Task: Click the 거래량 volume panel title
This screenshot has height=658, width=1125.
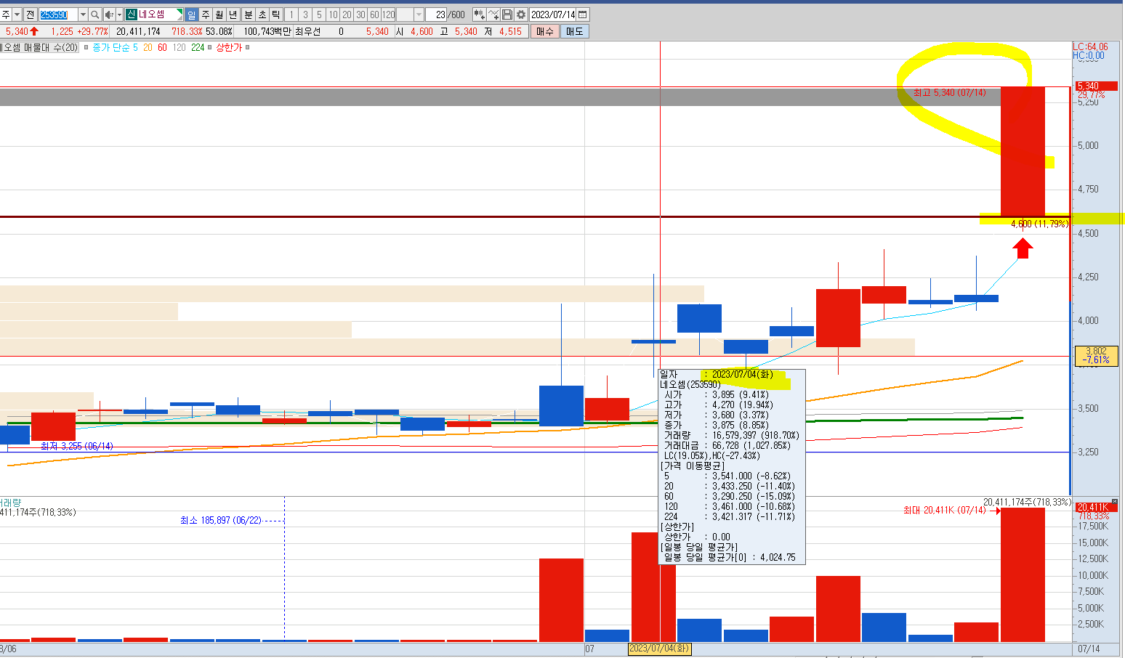Action: pyautogui.click(x=10, y=503)
